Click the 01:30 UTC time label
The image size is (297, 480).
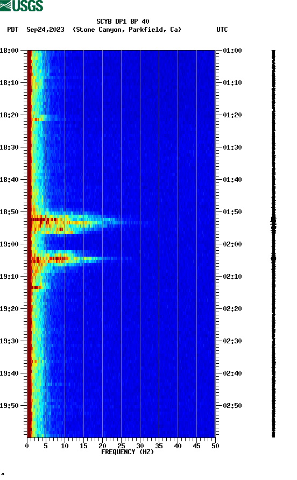(x=232, y=147)
